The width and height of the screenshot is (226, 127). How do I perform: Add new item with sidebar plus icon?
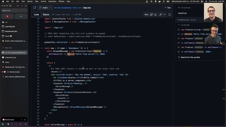click(26, 124)
